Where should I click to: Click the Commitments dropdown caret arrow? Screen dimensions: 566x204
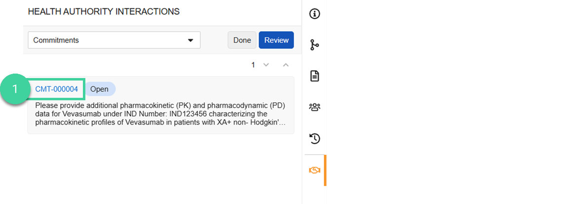[x=190, y=41]
